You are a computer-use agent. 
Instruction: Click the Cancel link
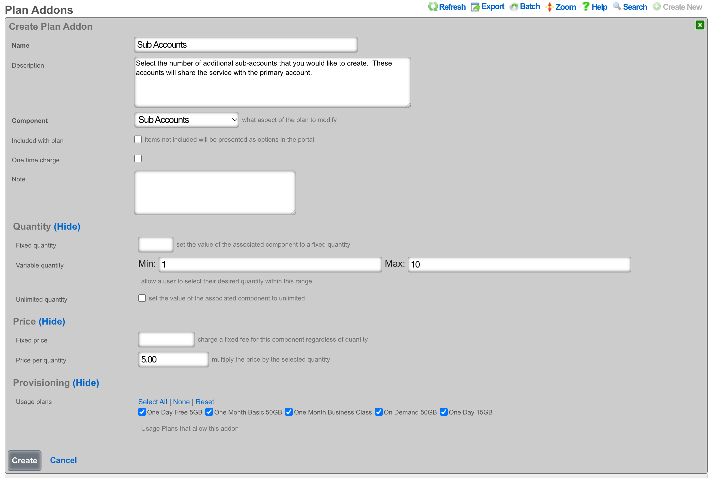[64, 460]
